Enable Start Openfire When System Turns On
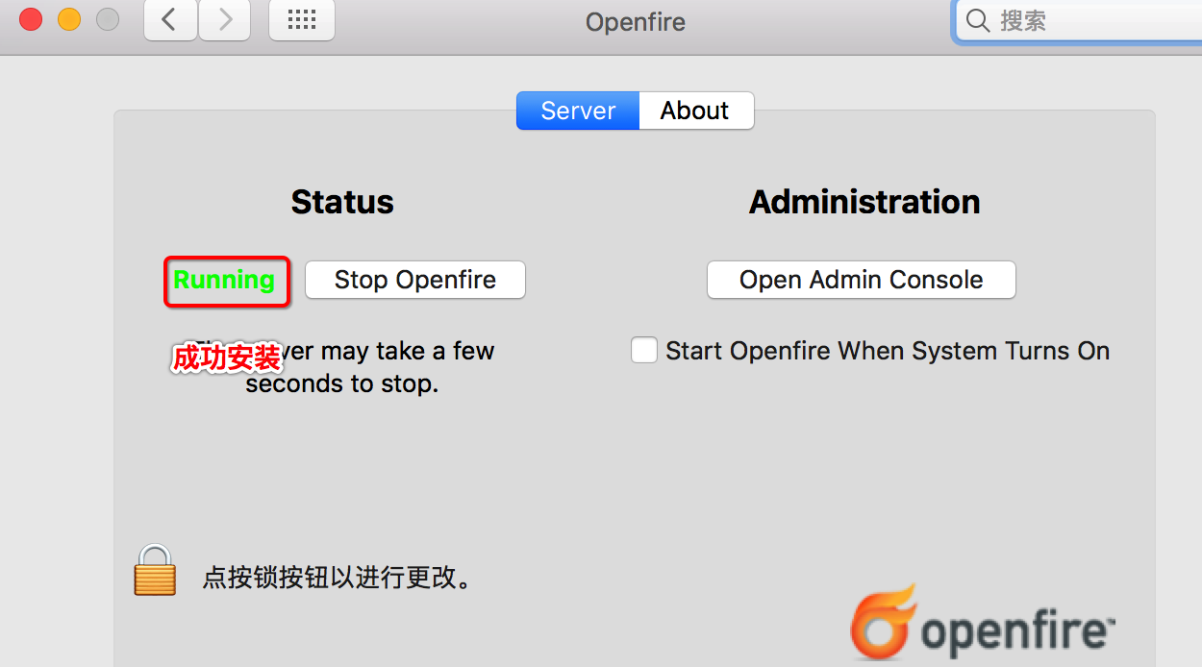The height and width of the screenshot is (667, 1202). [x=644, y=350]
